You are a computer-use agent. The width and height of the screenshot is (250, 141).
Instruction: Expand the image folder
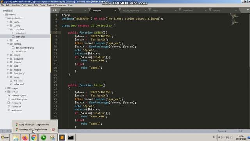click(x=6, y=88)
